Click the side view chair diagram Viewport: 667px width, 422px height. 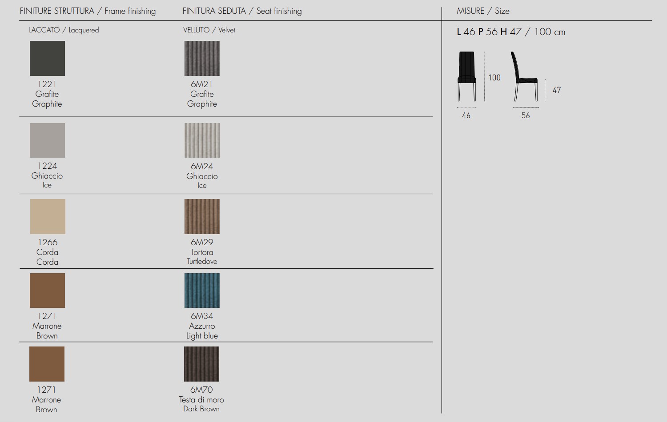point(525,76)
